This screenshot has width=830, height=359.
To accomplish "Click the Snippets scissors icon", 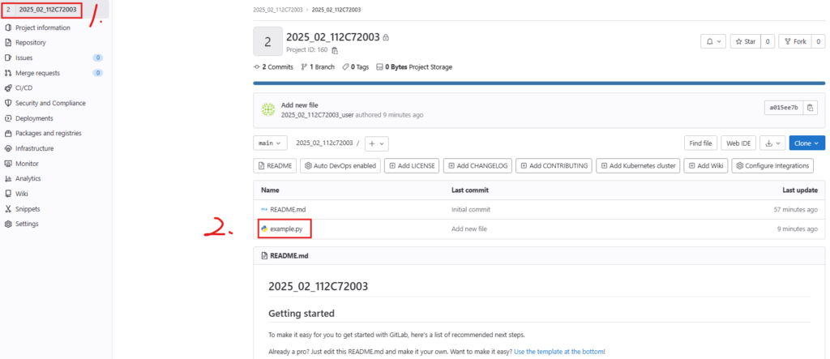I will pos(8,208).
